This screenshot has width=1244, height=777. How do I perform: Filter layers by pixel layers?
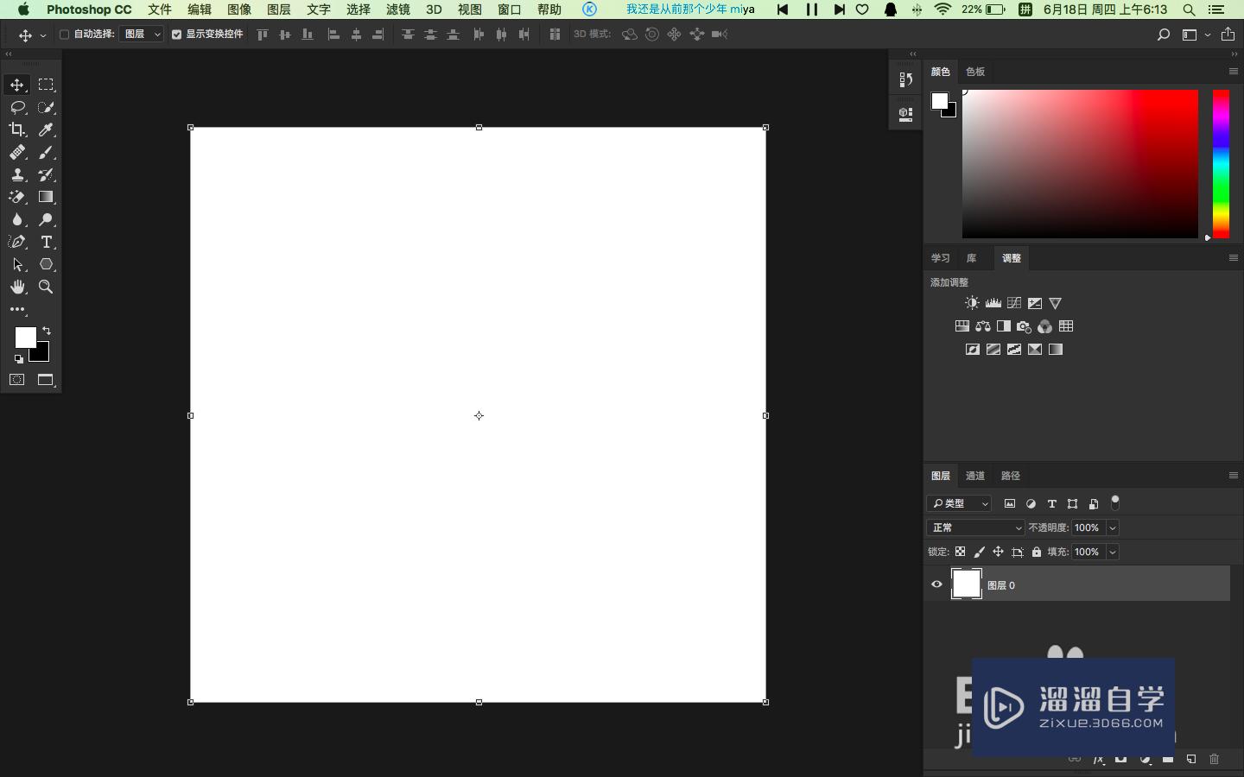[1010, 503]
